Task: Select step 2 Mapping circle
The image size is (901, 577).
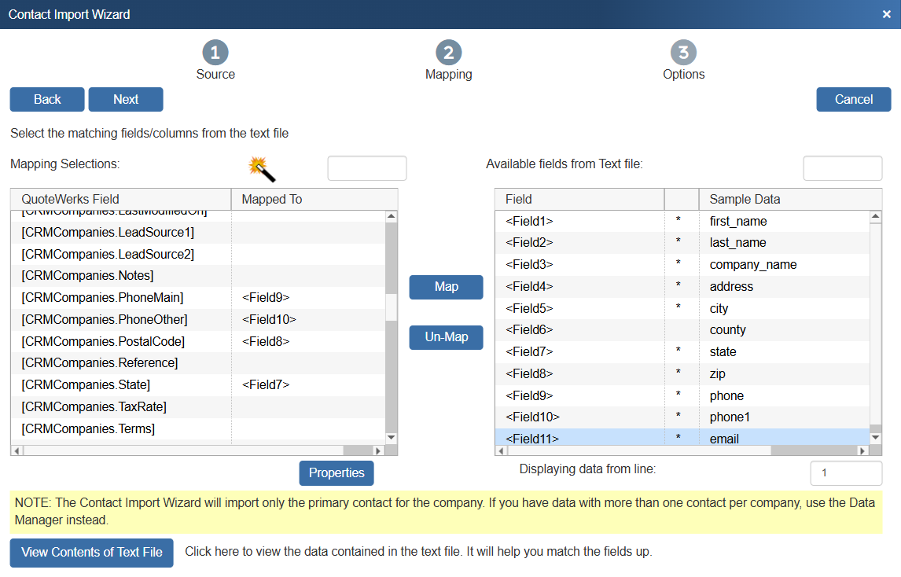Action: click(x=448, y=53)
